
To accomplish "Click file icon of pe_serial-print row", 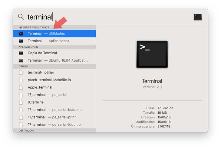I will pos(21,117).
